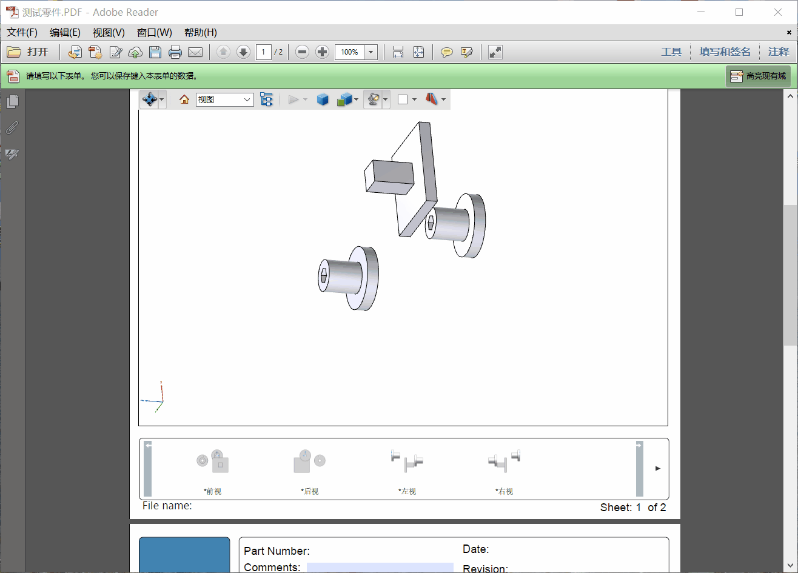Toggle the cross section tool
This screenshot has width=798, height=573.
click(x=431, y=99)
